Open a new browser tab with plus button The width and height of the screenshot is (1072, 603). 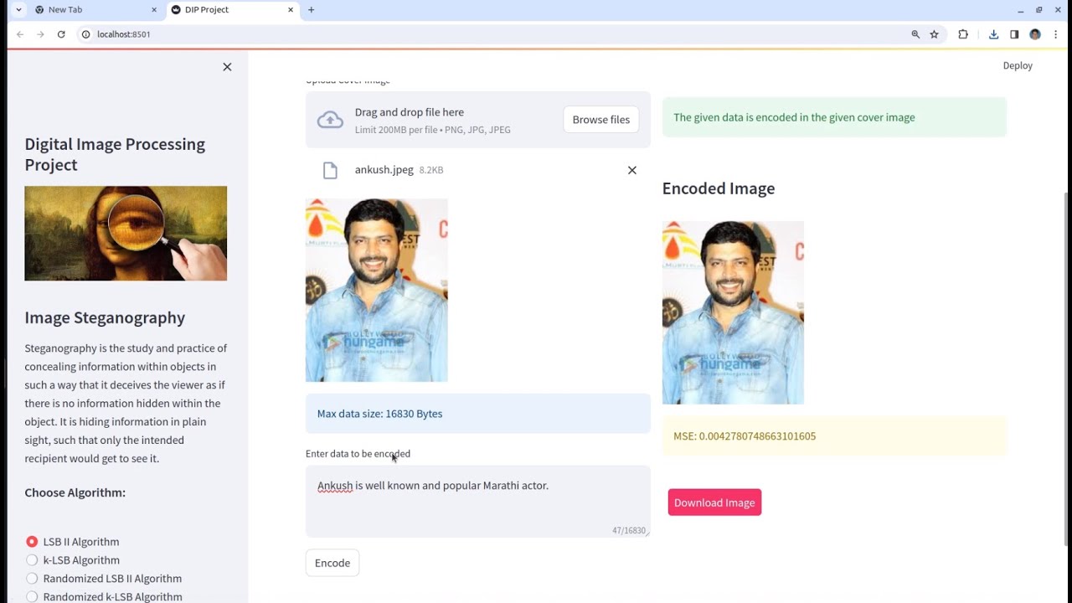[312, 10]
